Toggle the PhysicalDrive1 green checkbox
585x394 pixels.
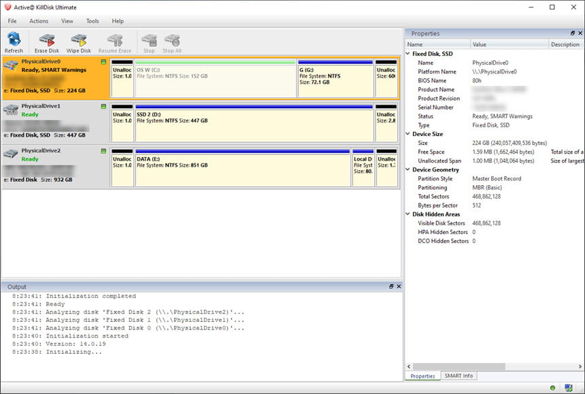[x=103, y=106]
